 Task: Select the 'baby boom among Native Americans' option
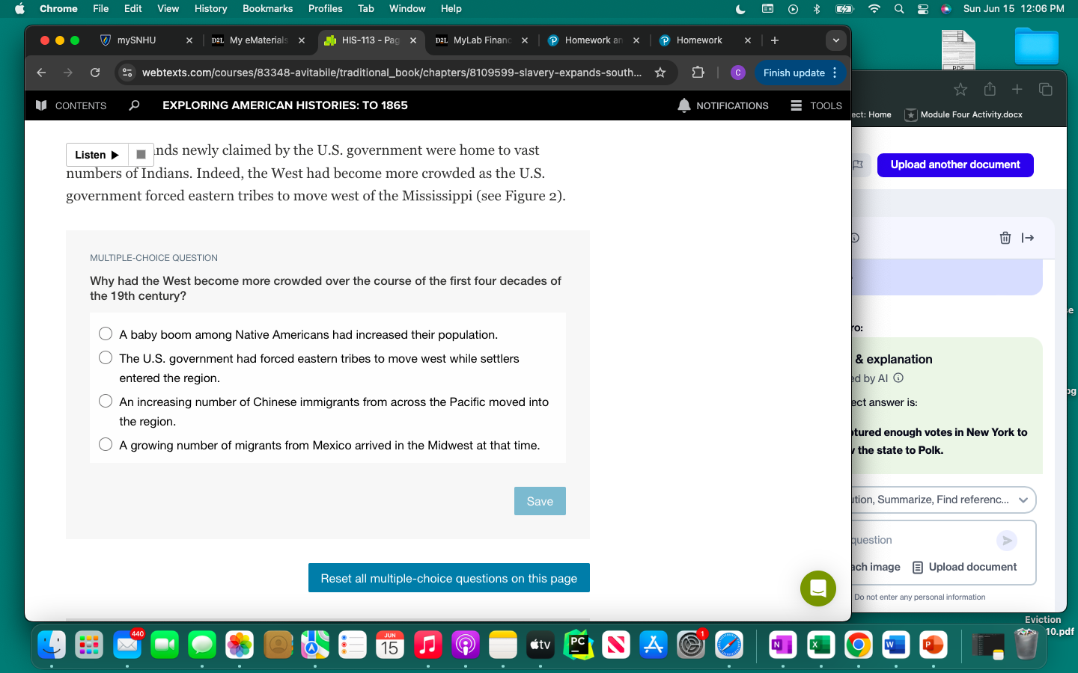(x=106, y=334)
